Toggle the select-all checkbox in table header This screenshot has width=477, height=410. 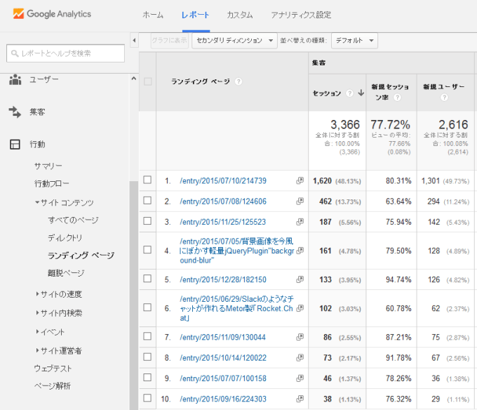pos(147,81)
